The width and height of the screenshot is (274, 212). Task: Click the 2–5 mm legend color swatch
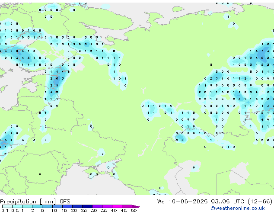[37, 206]
